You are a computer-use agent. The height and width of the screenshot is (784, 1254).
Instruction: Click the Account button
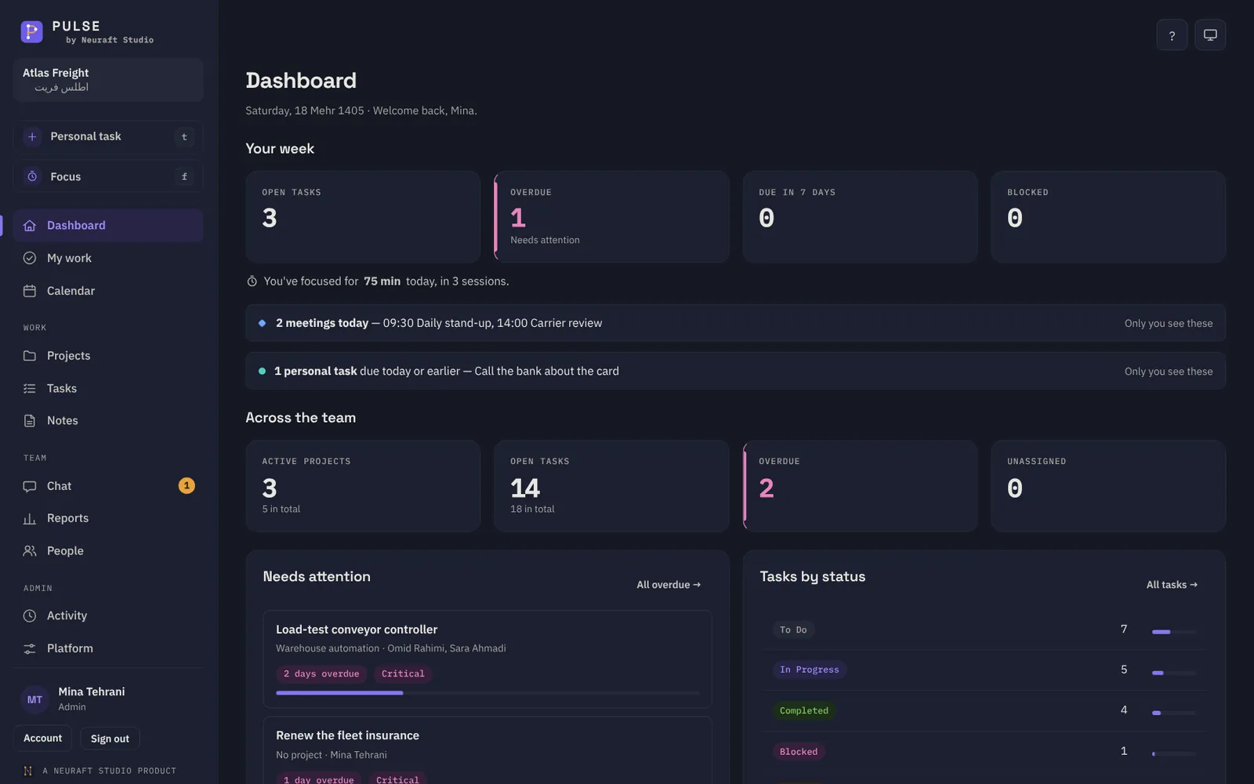point(43,739)
